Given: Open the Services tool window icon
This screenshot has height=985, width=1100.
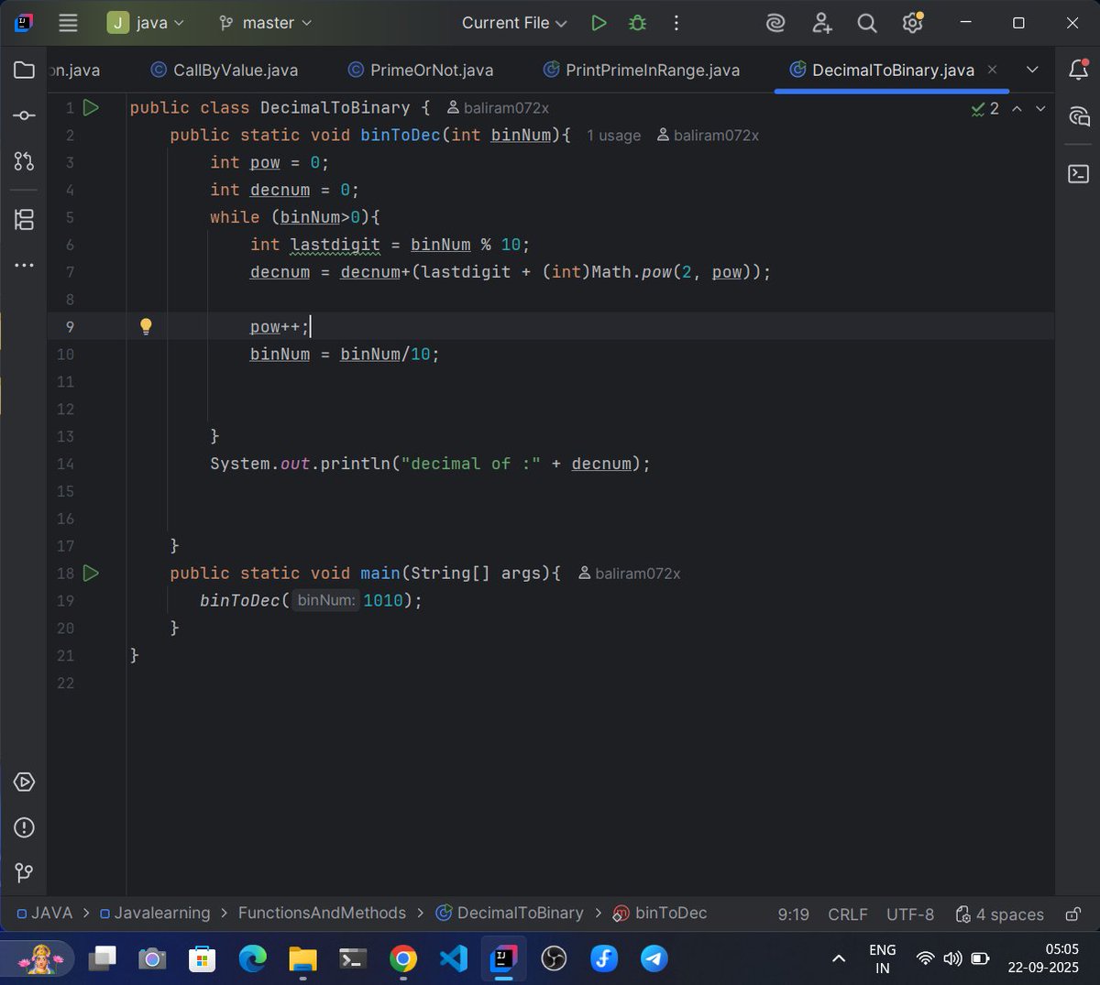Looking at the screenshot, I should click(25, 782).
